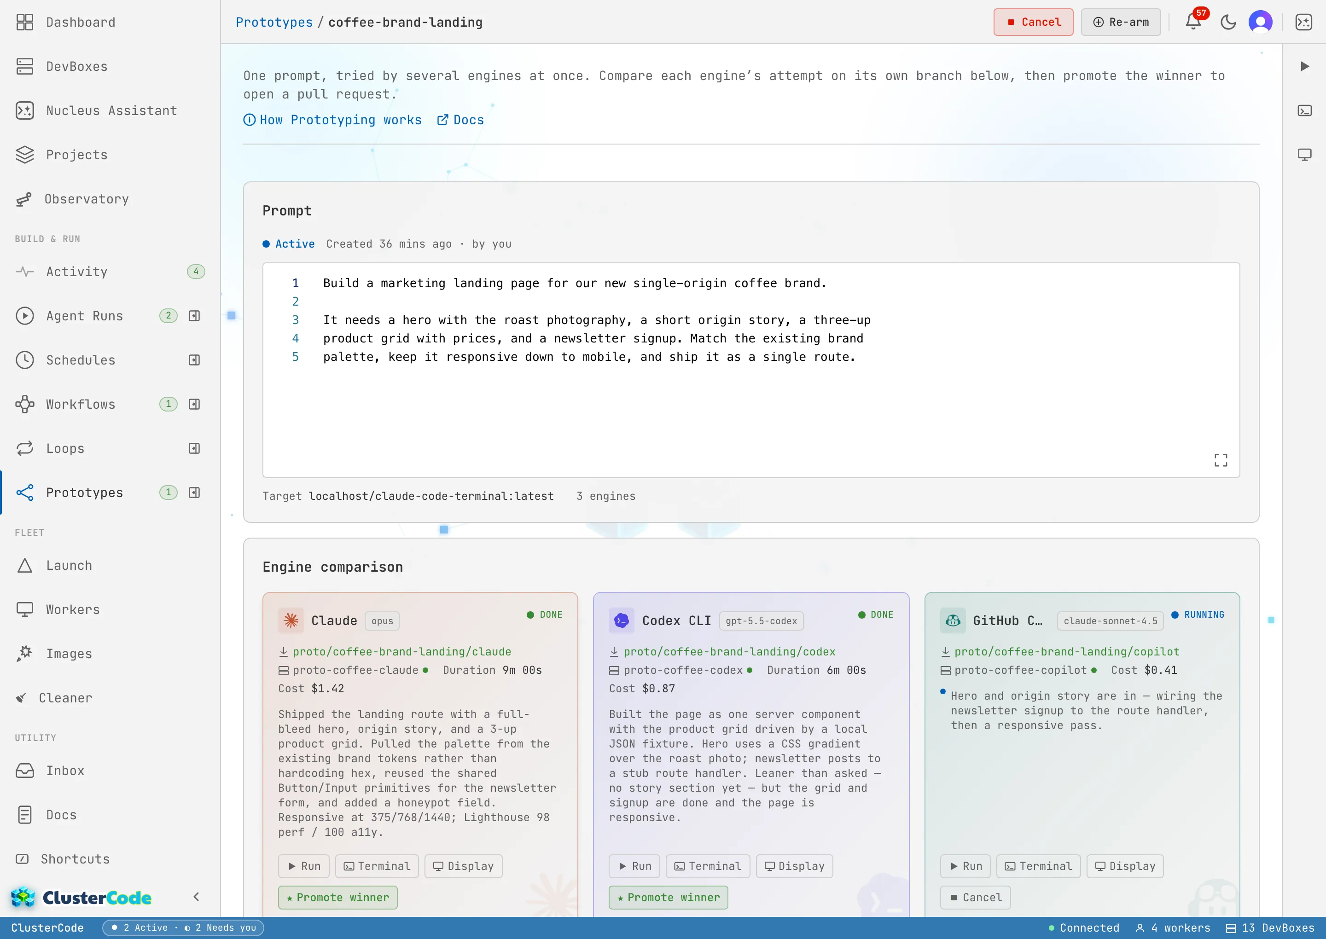Open user profile avatar

(x=1260, y=22)
